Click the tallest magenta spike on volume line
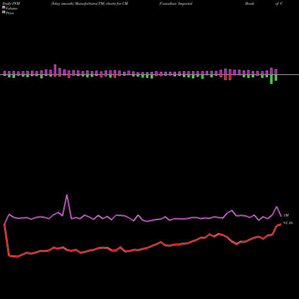 pos(67,196)
